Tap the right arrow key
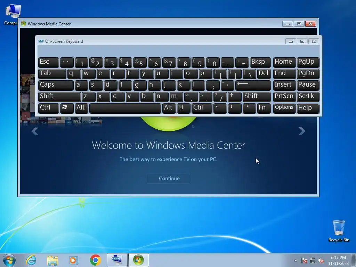Image resolution: width=356 pixels, height=267 pixels. 249,108
